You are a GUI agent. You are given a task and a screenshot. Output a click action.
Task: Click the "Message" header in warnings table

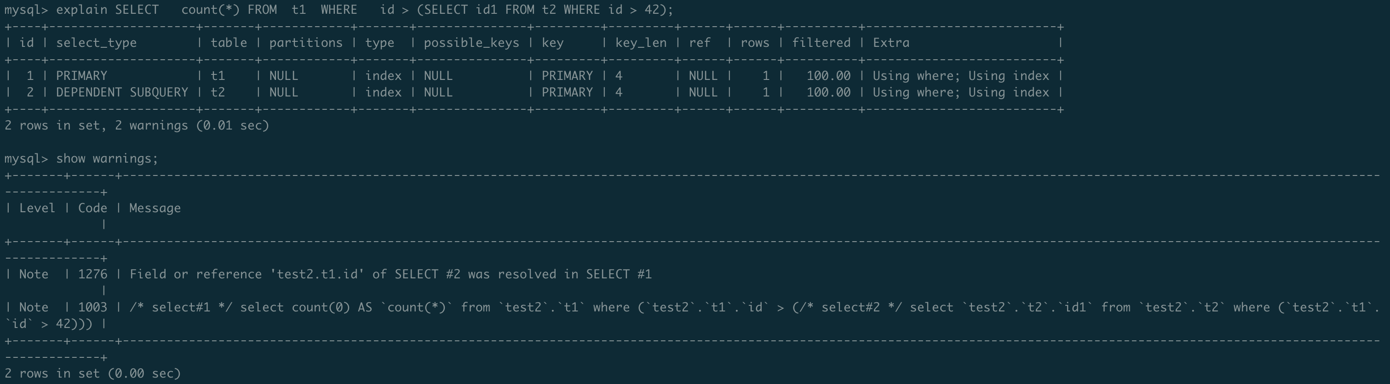(155, 209)
